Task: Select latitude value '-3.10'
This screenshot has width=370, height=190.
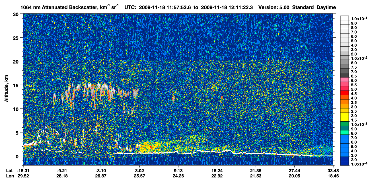Action: (101, 170)
